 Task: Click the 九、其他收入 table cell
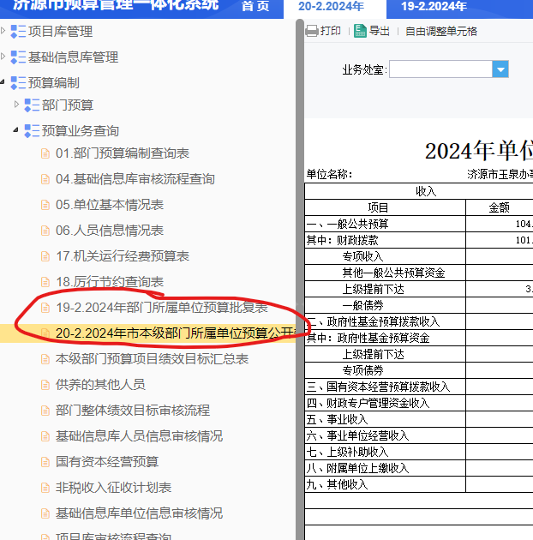[386, 484]
